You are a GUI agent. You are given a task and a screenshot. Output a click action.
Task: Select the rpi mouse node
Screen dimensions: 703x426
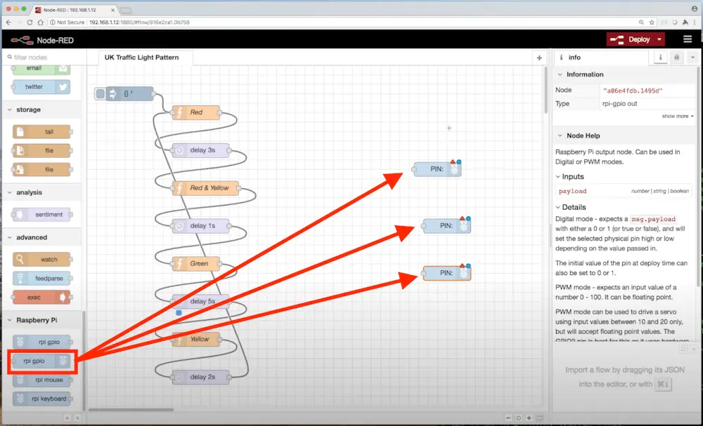[40, 380]
